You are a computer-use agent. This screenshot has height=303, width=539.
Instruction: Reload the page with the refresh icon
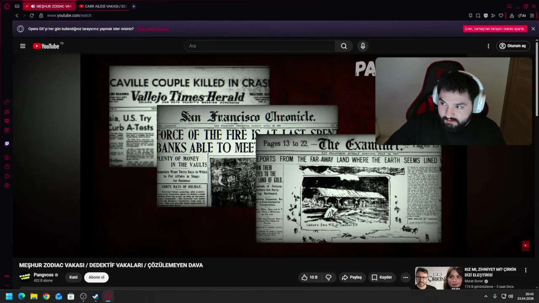click(x=32, y=16)
